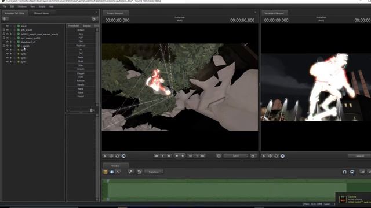Toggle visibility eye of scout1
Viewport: 371px width, 208px height.
click(8, 26)
